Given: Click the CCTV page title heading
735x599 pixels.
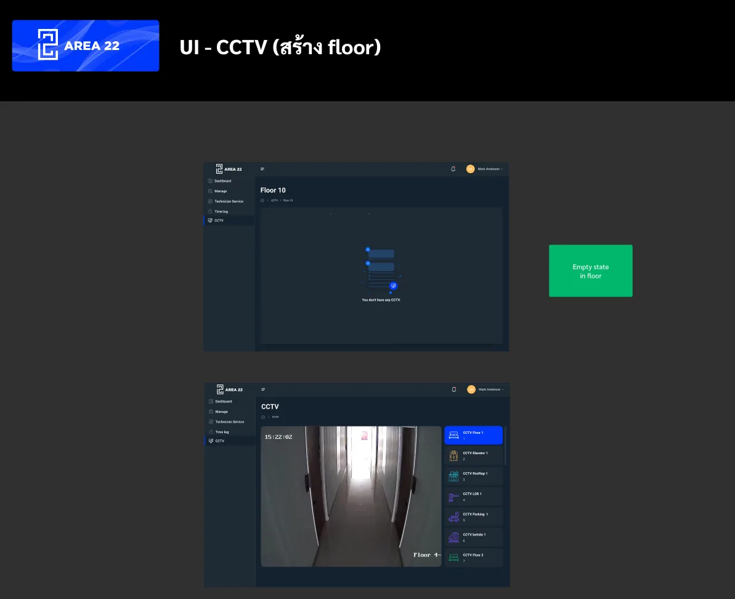Looking at the screenshot, I should [270, 407].
